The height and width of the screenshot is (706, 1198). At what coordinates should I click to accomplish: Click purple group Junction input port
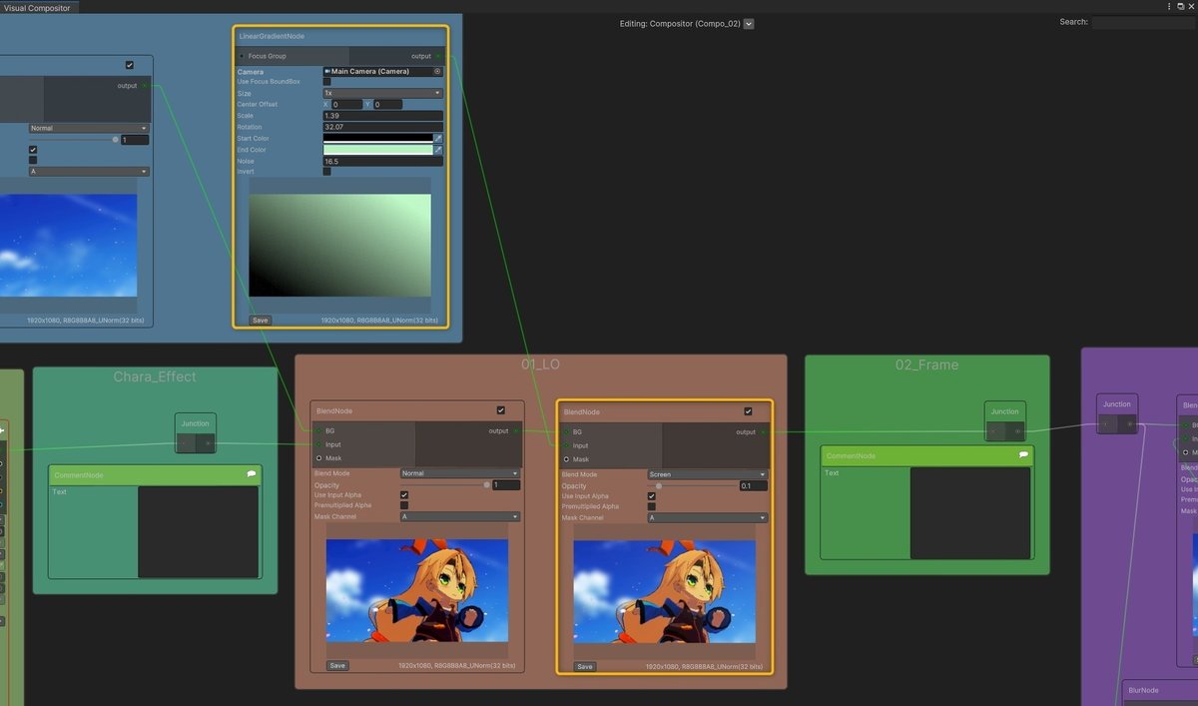[x=1105, y=423]
